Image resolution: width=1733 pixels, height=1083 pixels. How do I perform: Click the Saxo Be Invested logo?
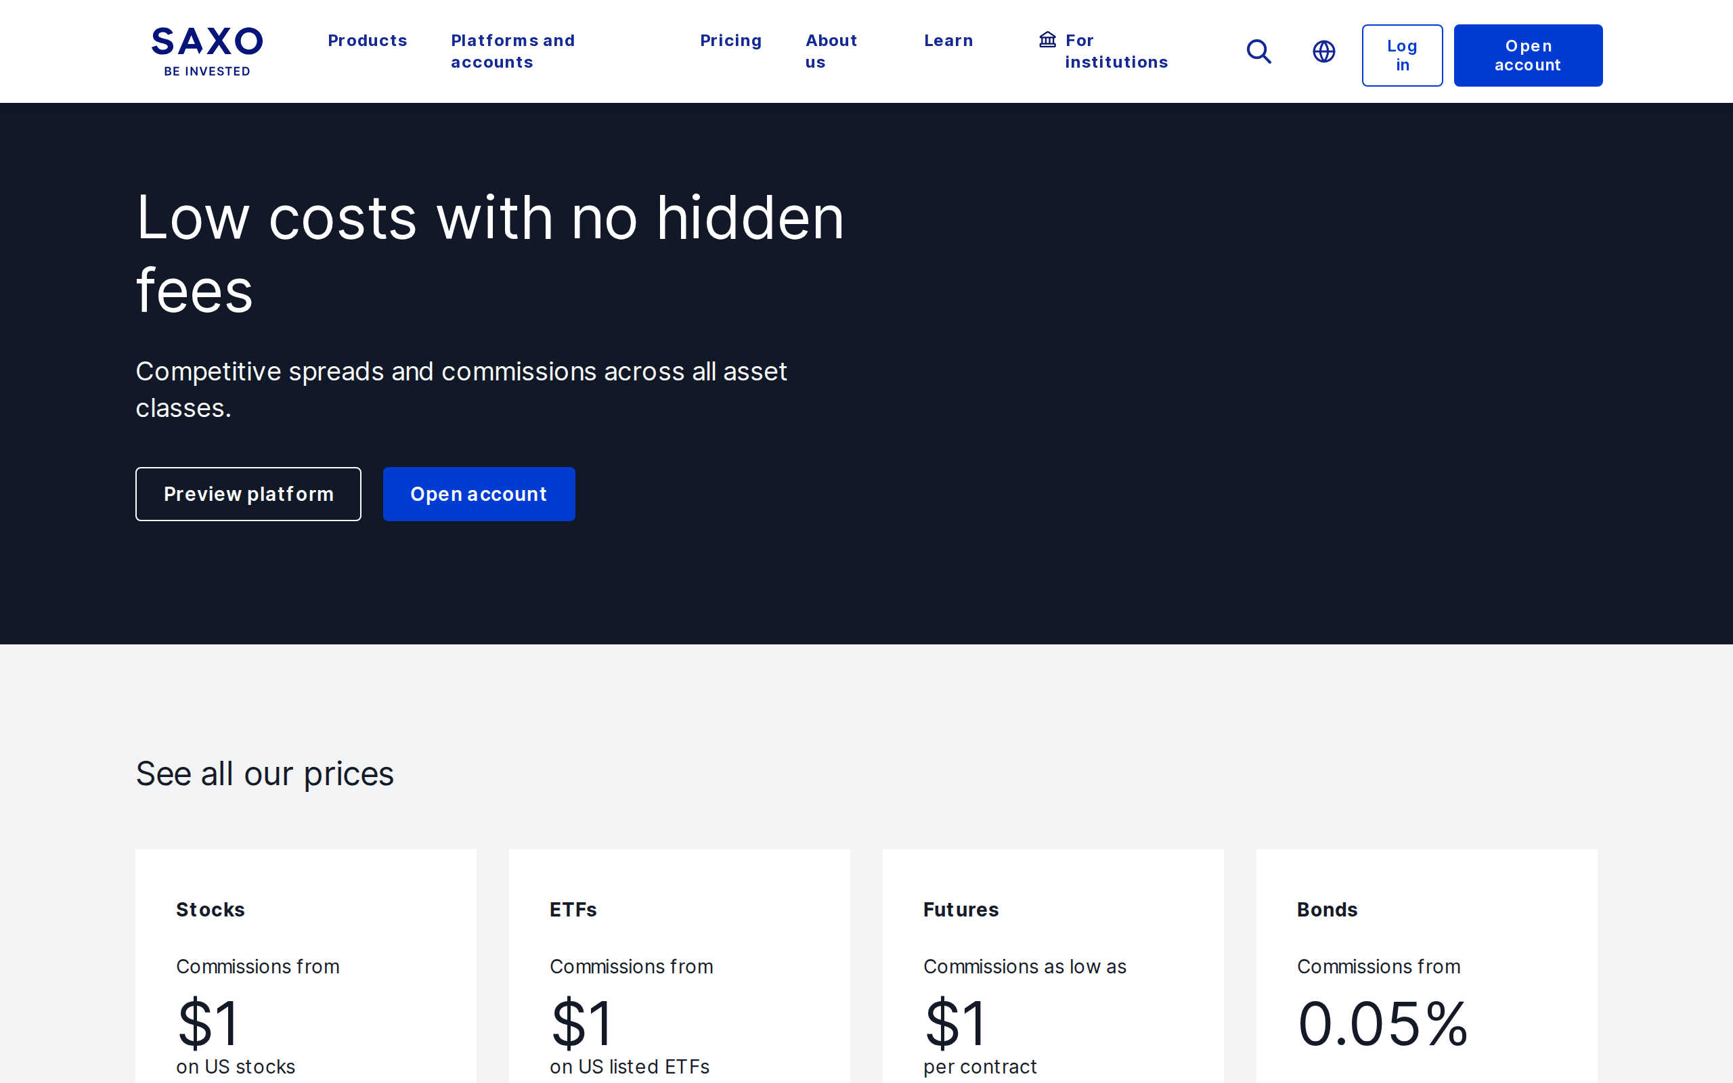pyautogui.click(x=207, y=51)
